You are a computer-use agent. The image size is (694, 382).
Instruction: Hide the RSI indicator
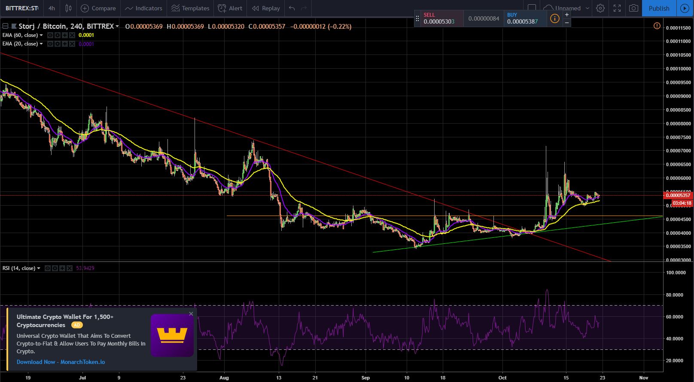coord(48,268)
